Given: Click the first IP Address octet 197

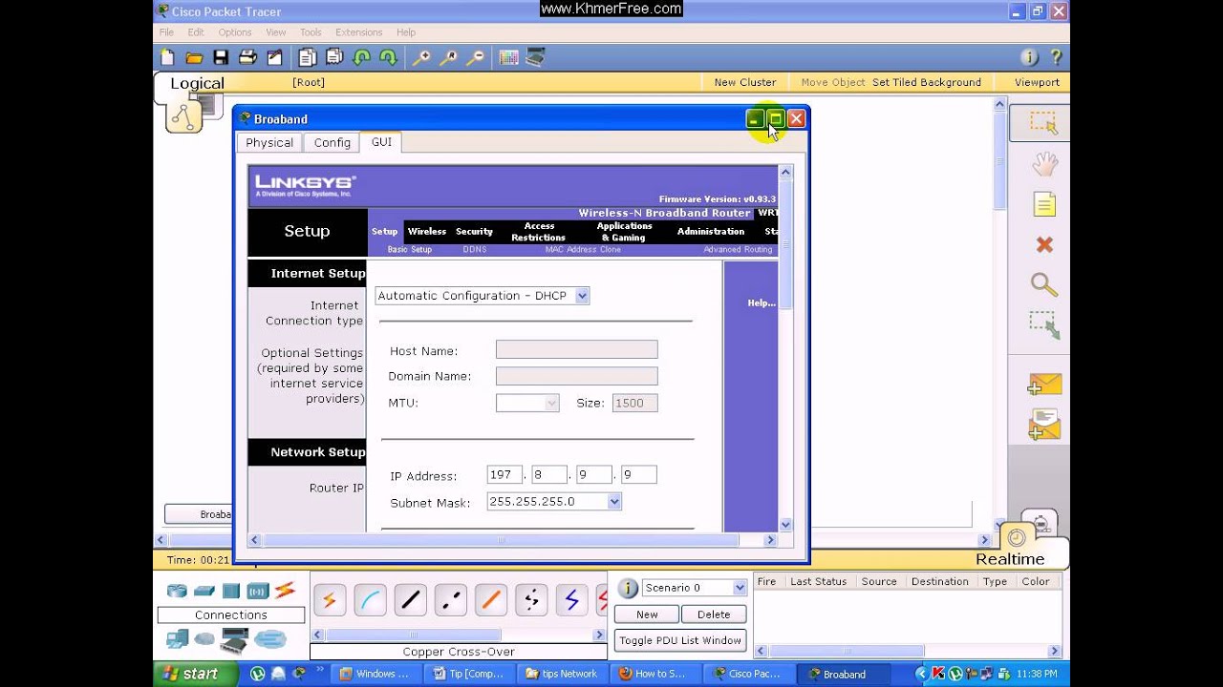Looking at the screenshot, I should [x=504, y=474].
